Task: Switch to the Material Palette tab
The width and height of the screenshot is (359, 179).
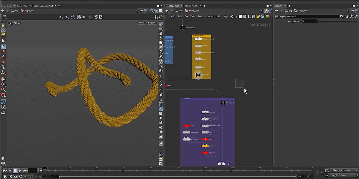Action: click(x=191, y=6)
